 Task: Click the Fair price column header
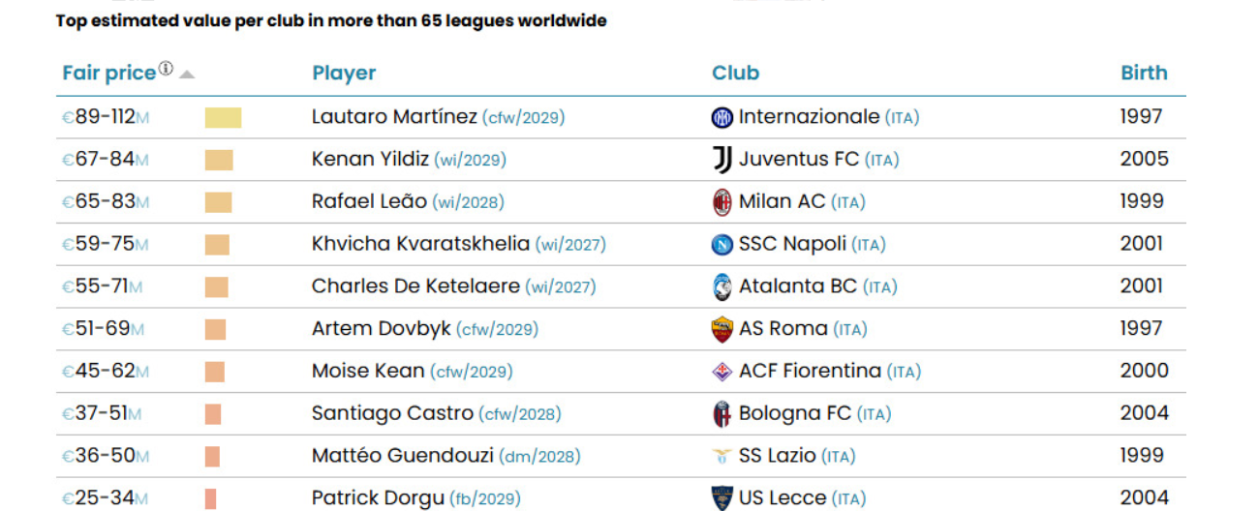[108, 73]
